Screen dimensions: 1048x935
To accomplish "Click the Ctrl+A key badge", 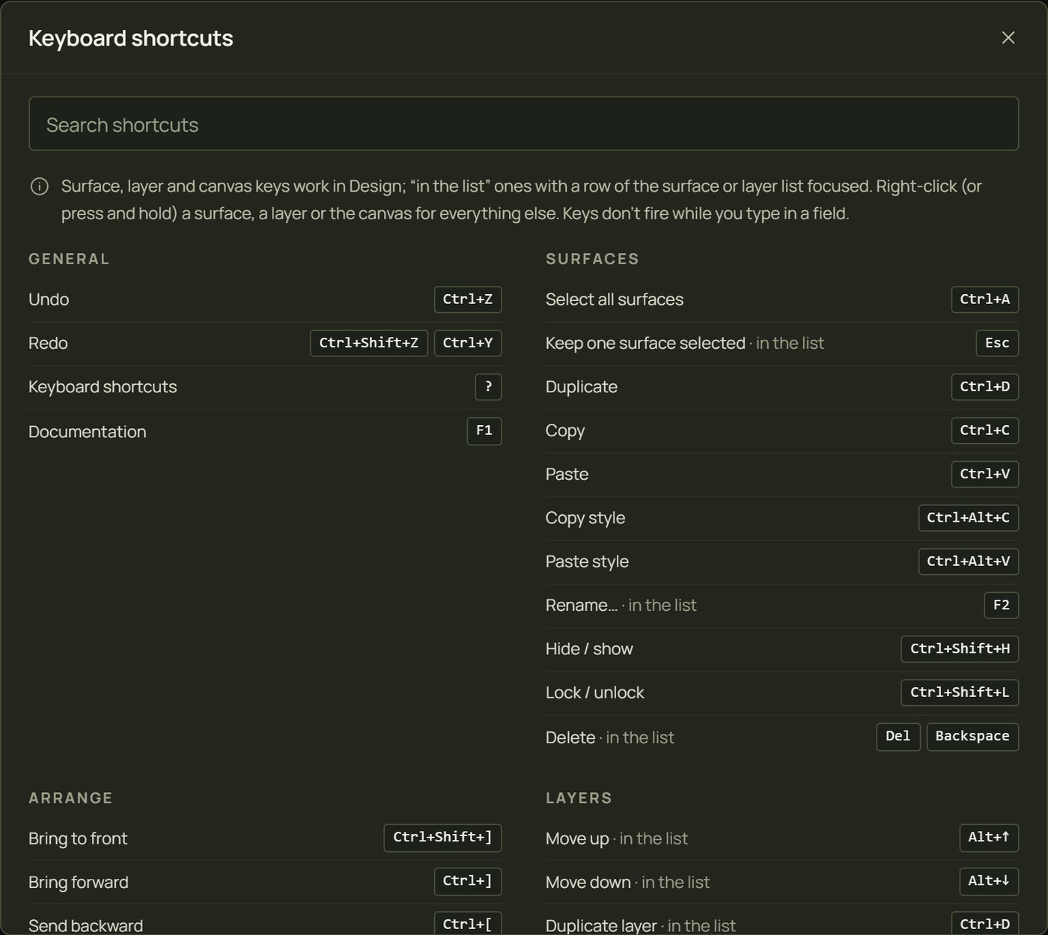I will (x=985, y=299).
